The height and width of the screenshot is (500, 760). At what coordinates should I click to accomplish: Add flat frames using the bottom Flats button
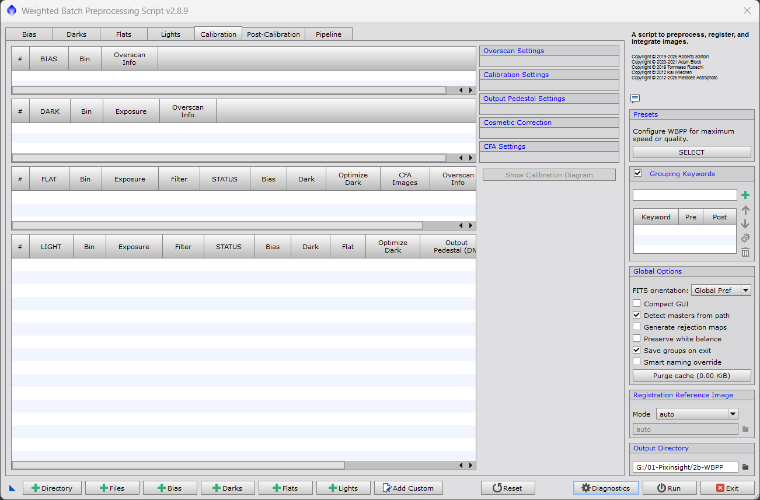pos(285,488)
